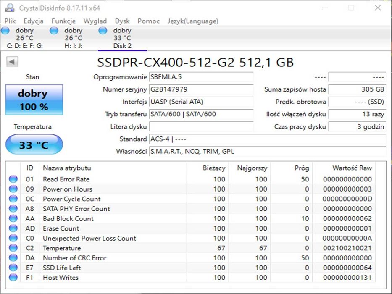Click the CrystalDiskInfo app icon in title bar
392x294 pixels.
9,8
